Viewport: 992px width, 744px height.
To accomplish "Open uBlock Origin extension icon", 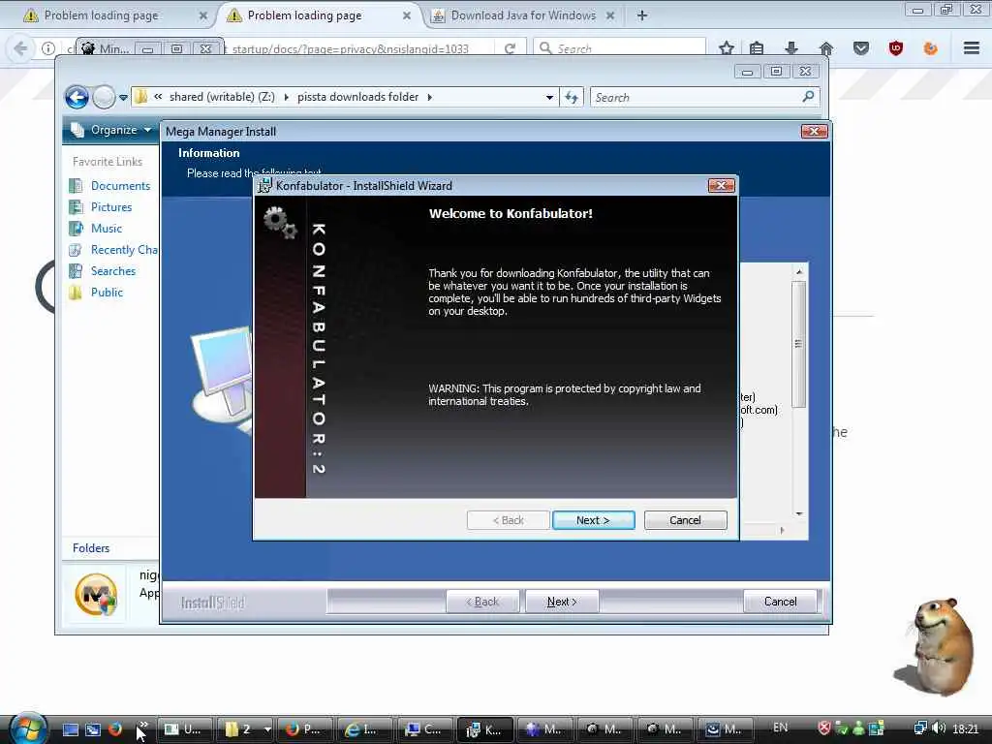I will click(x=895, y=48).
